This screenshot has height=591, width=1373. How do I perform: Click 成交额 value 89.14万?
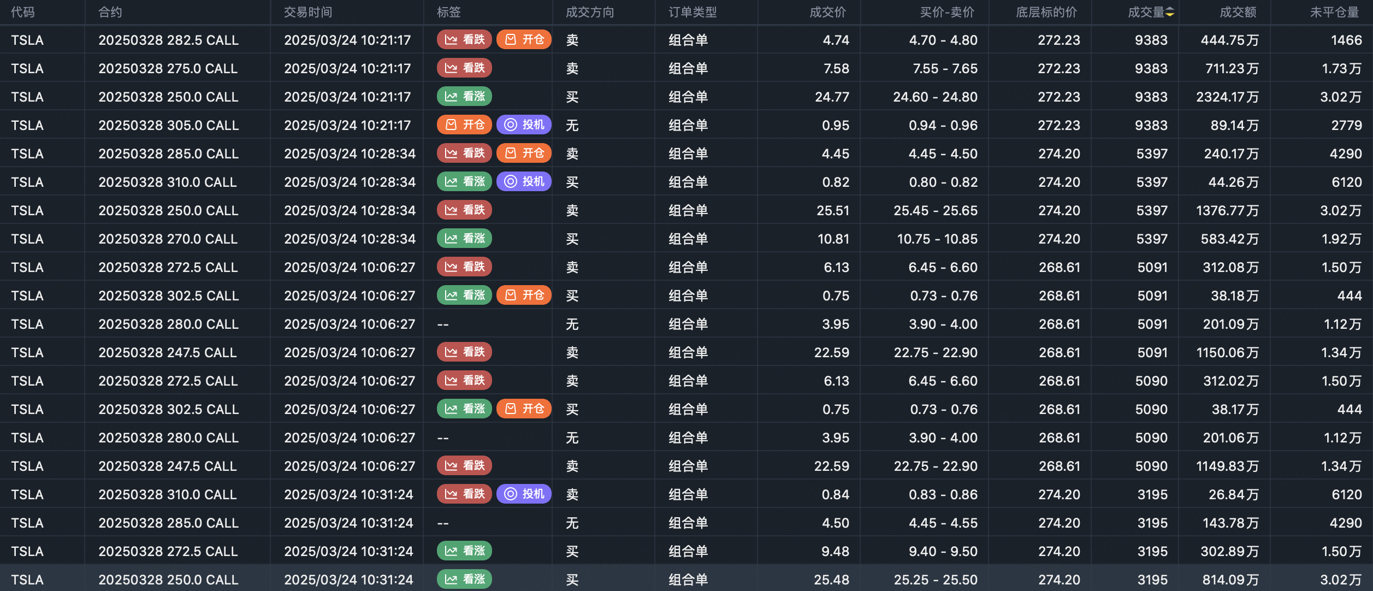1234,126
